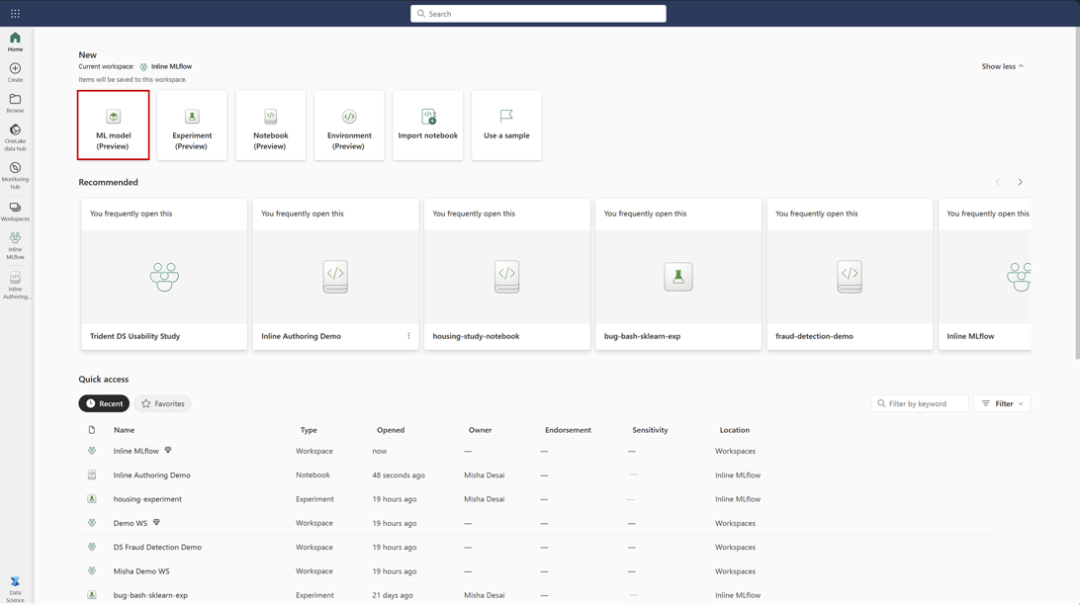Show next recommended items with right chevron

1020,183
